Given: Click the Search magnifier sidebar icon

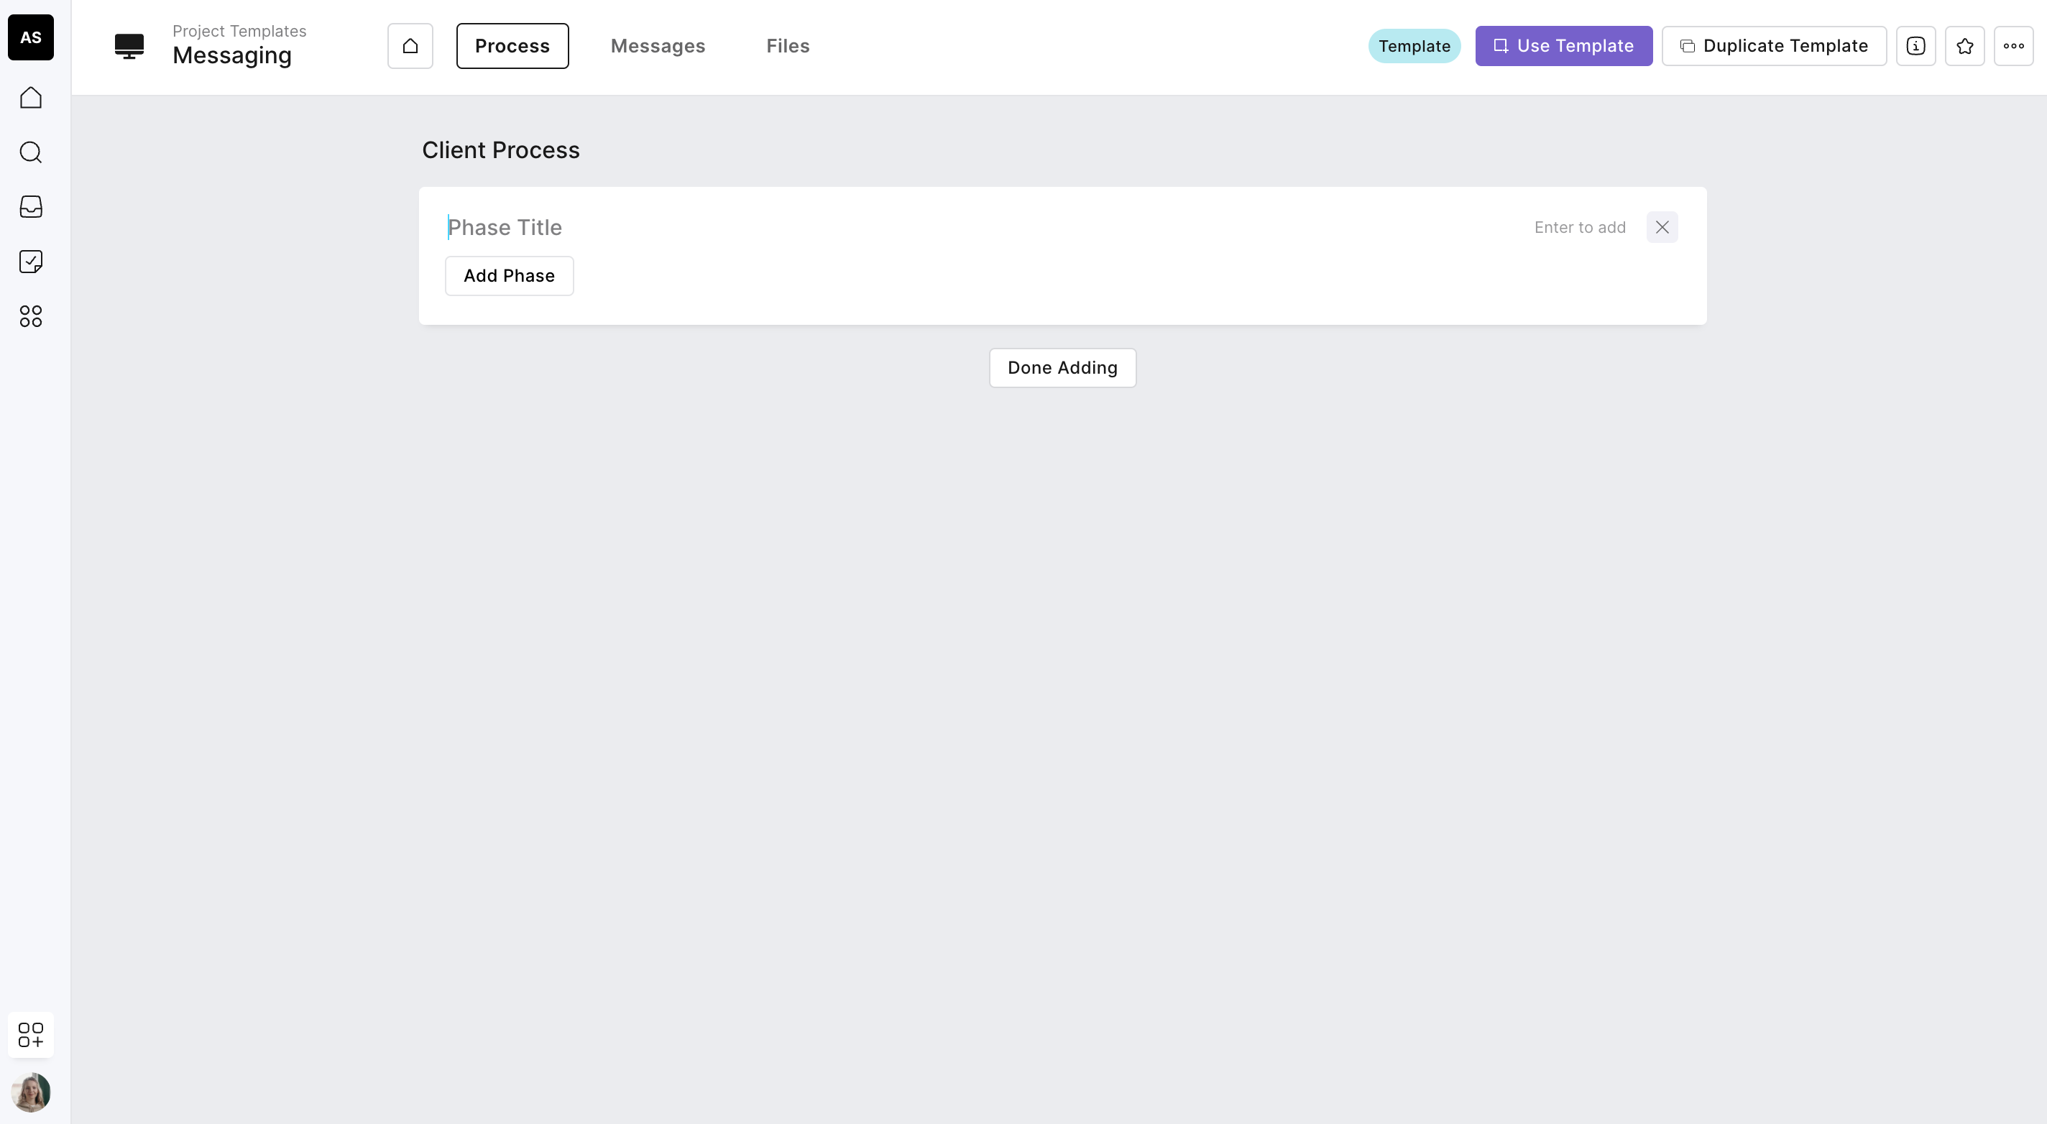Looking at the screenshot, I should click(x=31, y=152).
